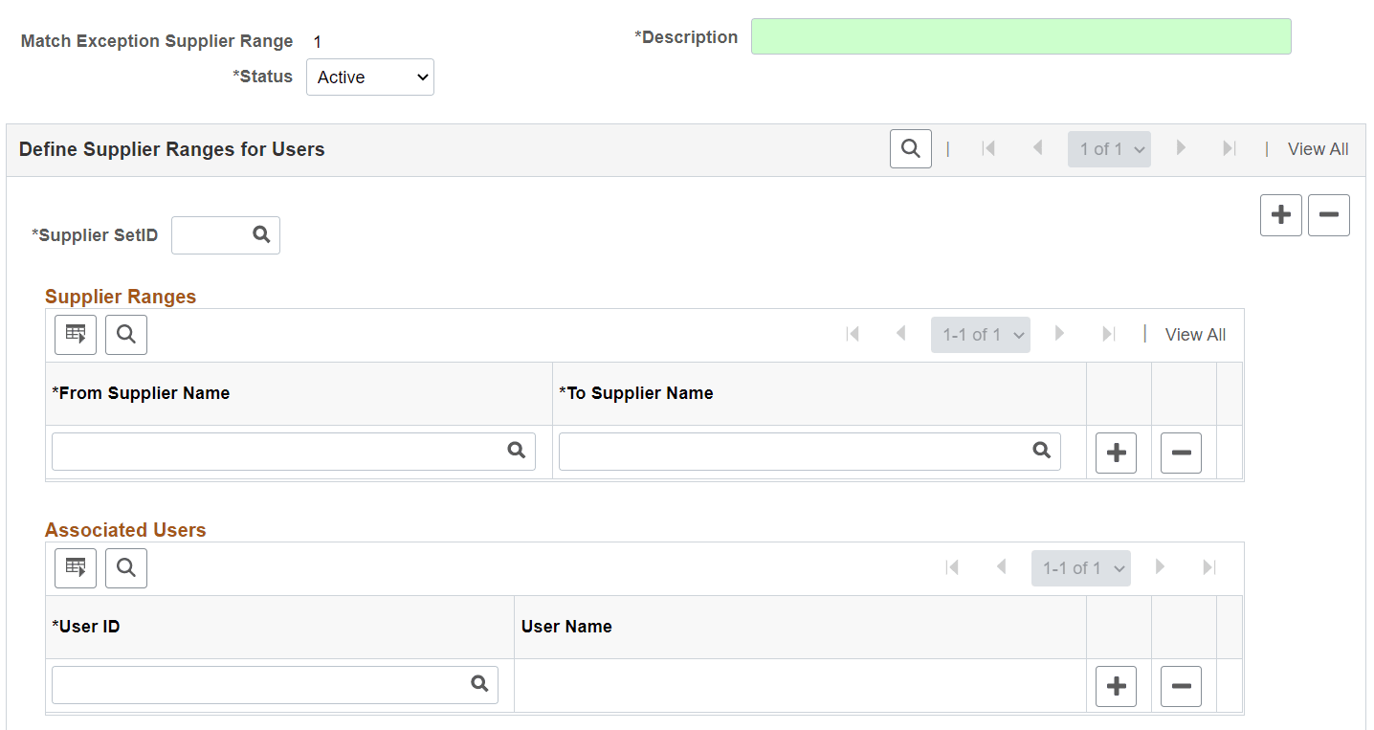Open the From Supplier Name lookup
Image resolution: width=1374 pixels, height=730 pixels.
click(x=517, y=450)
